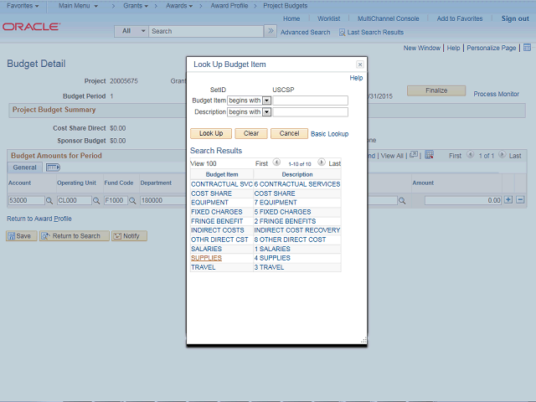Switch to the General tab
The image size is (536, 402).
24,167
